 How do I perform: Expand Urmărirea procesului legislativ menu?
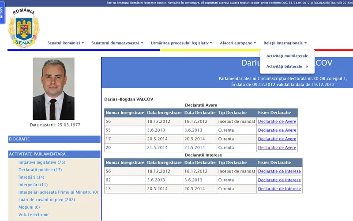pyautogui.click(x=181, y=43)
